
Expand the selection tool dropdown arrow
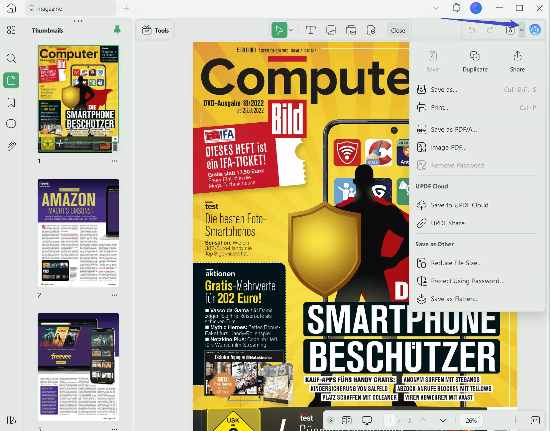click(x=291, y=30)
